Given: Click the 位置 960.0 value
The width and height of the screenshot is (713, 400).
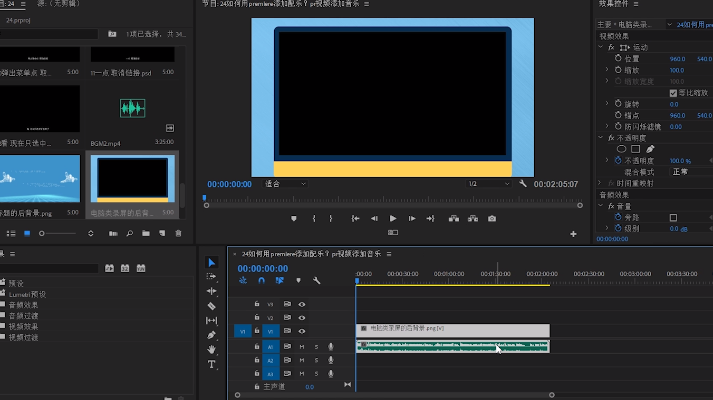Looking at the screenshot, I should click(x=678, y=59).
